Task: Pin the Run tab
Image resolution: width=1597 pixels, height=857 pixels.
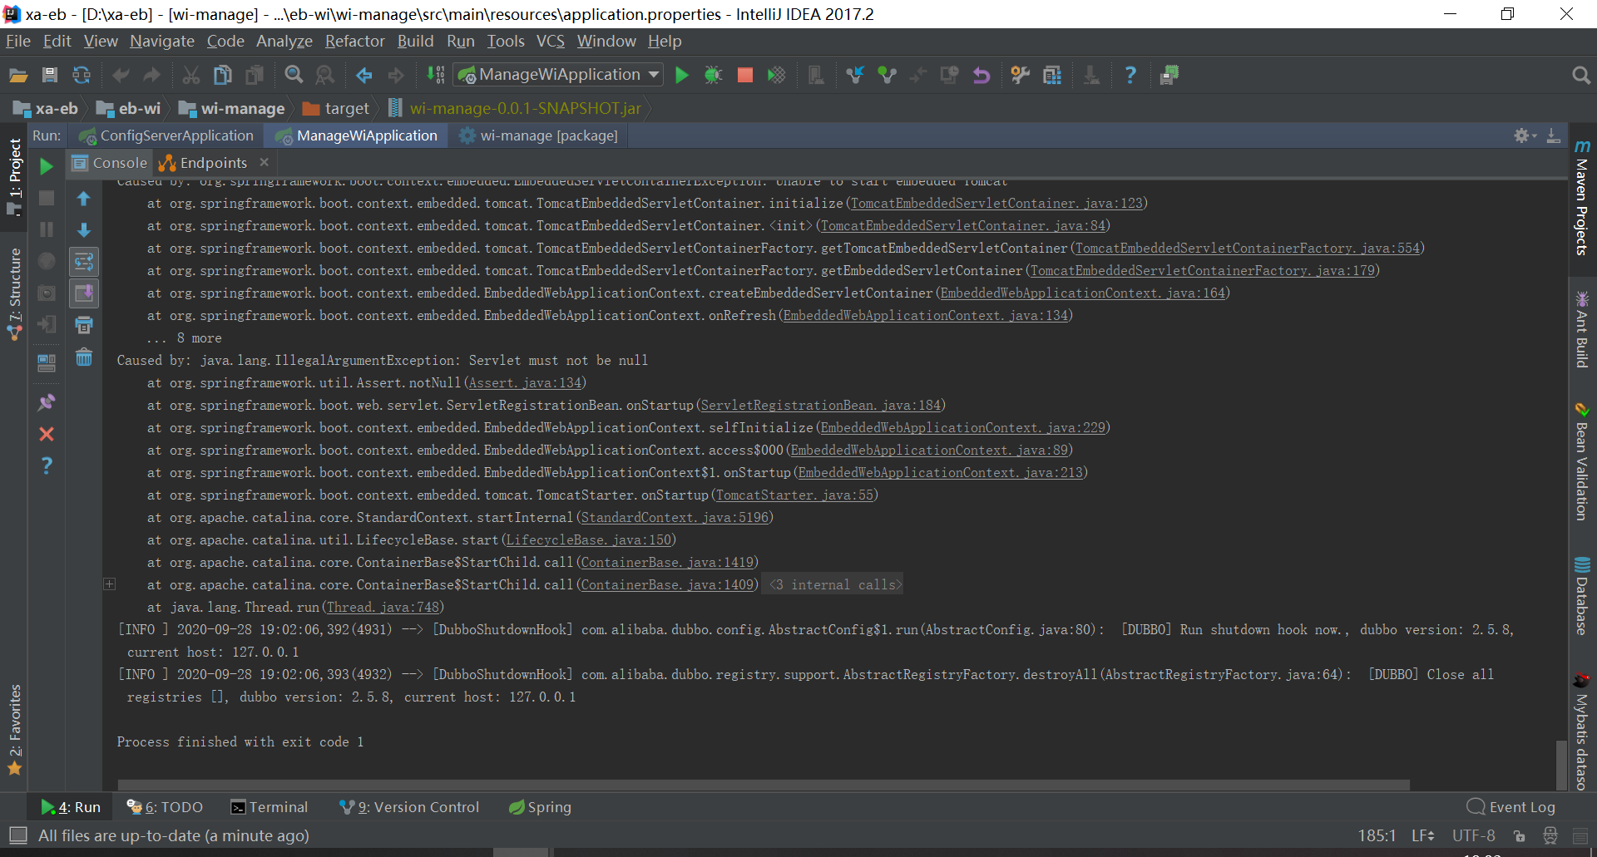Action: [47, 402]
